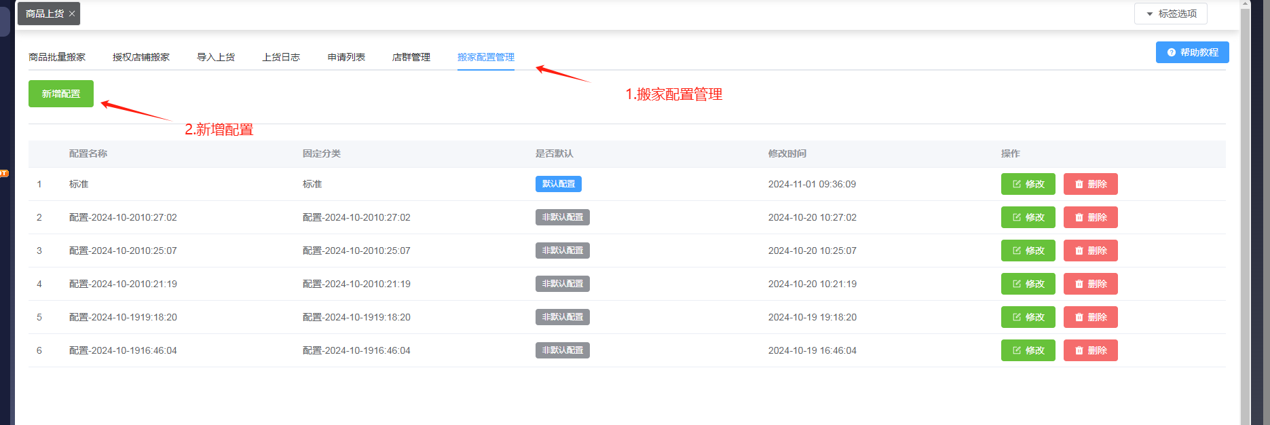The image size is (1270, 425).
Task: Open the 标签选项 dropdown
Action: click(1170, 14)
